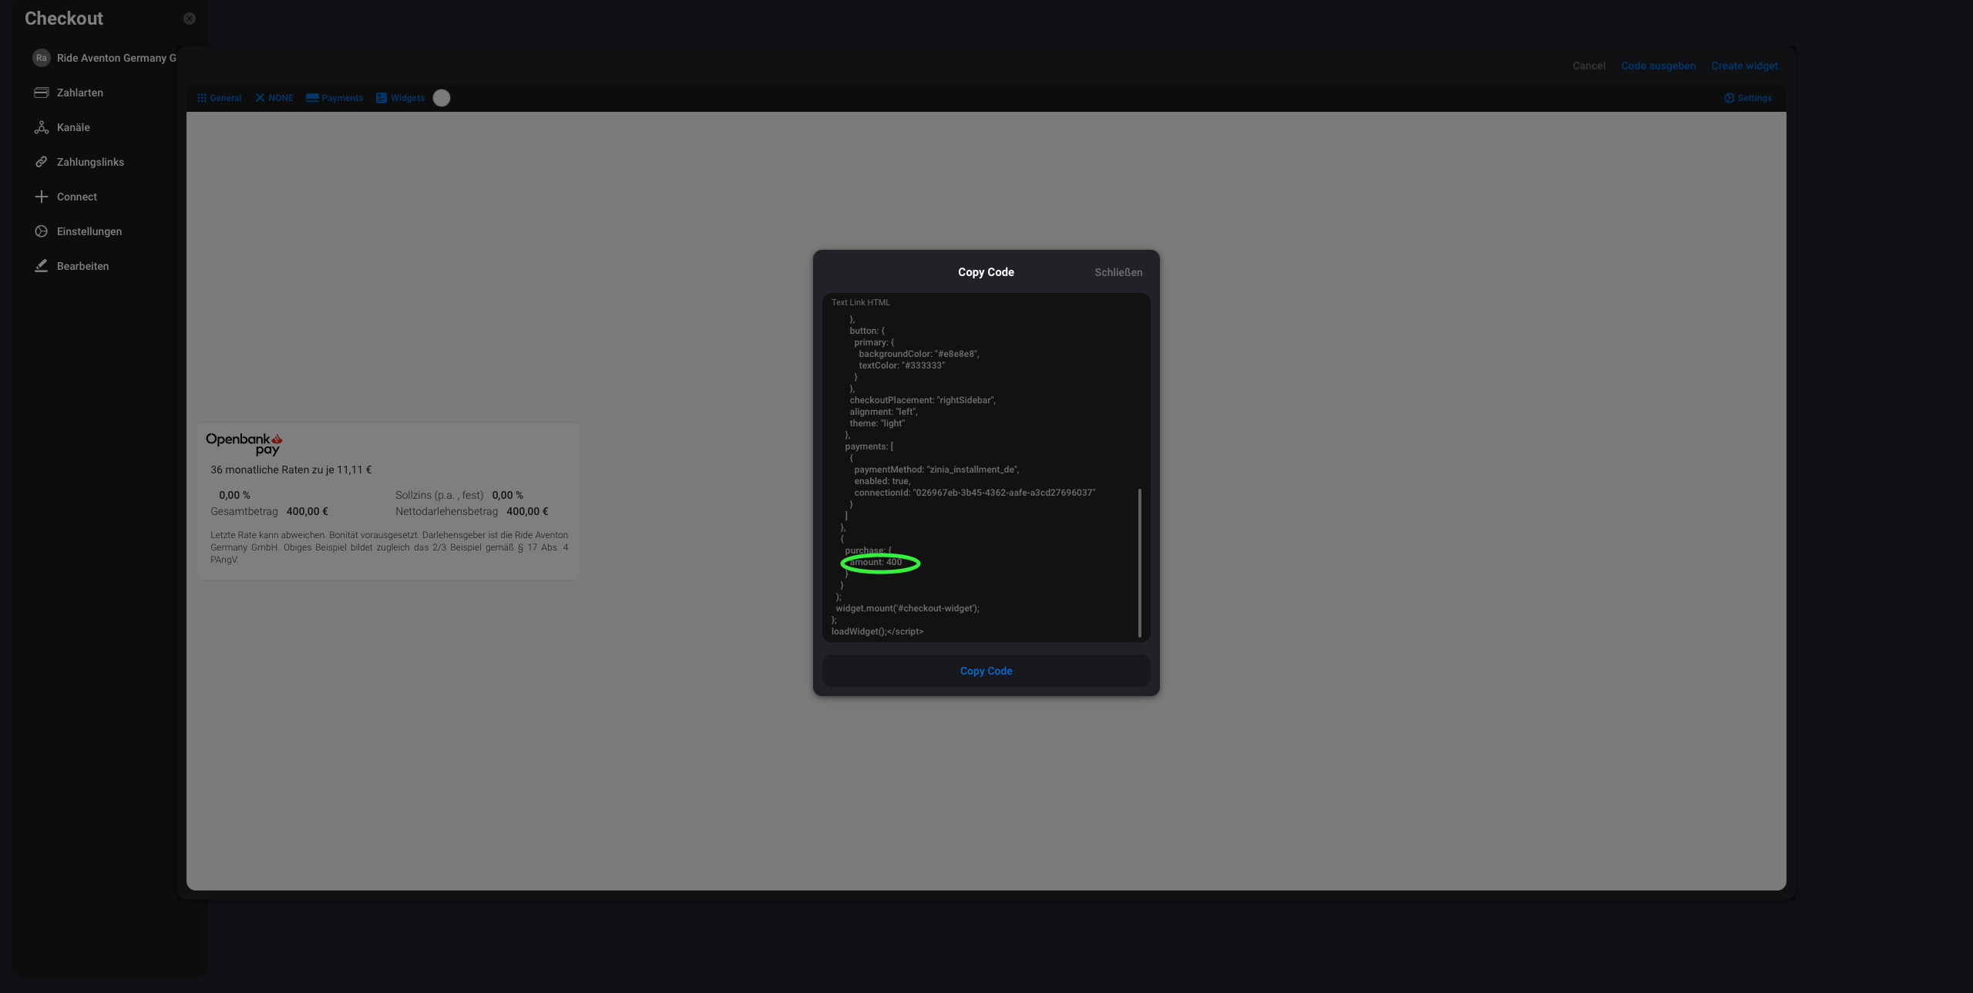Click the Bearbeiten pencil icon

42,266
